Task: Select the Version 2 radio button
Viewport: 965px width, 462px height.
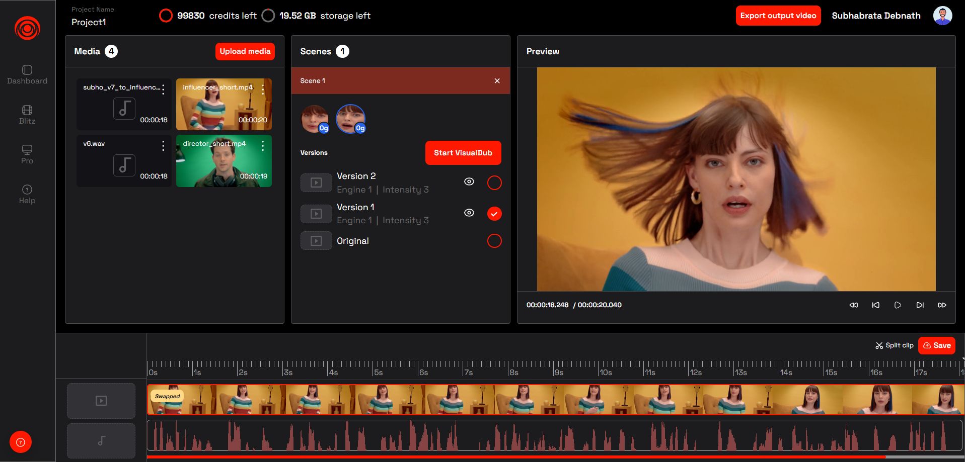Action: 494,182
